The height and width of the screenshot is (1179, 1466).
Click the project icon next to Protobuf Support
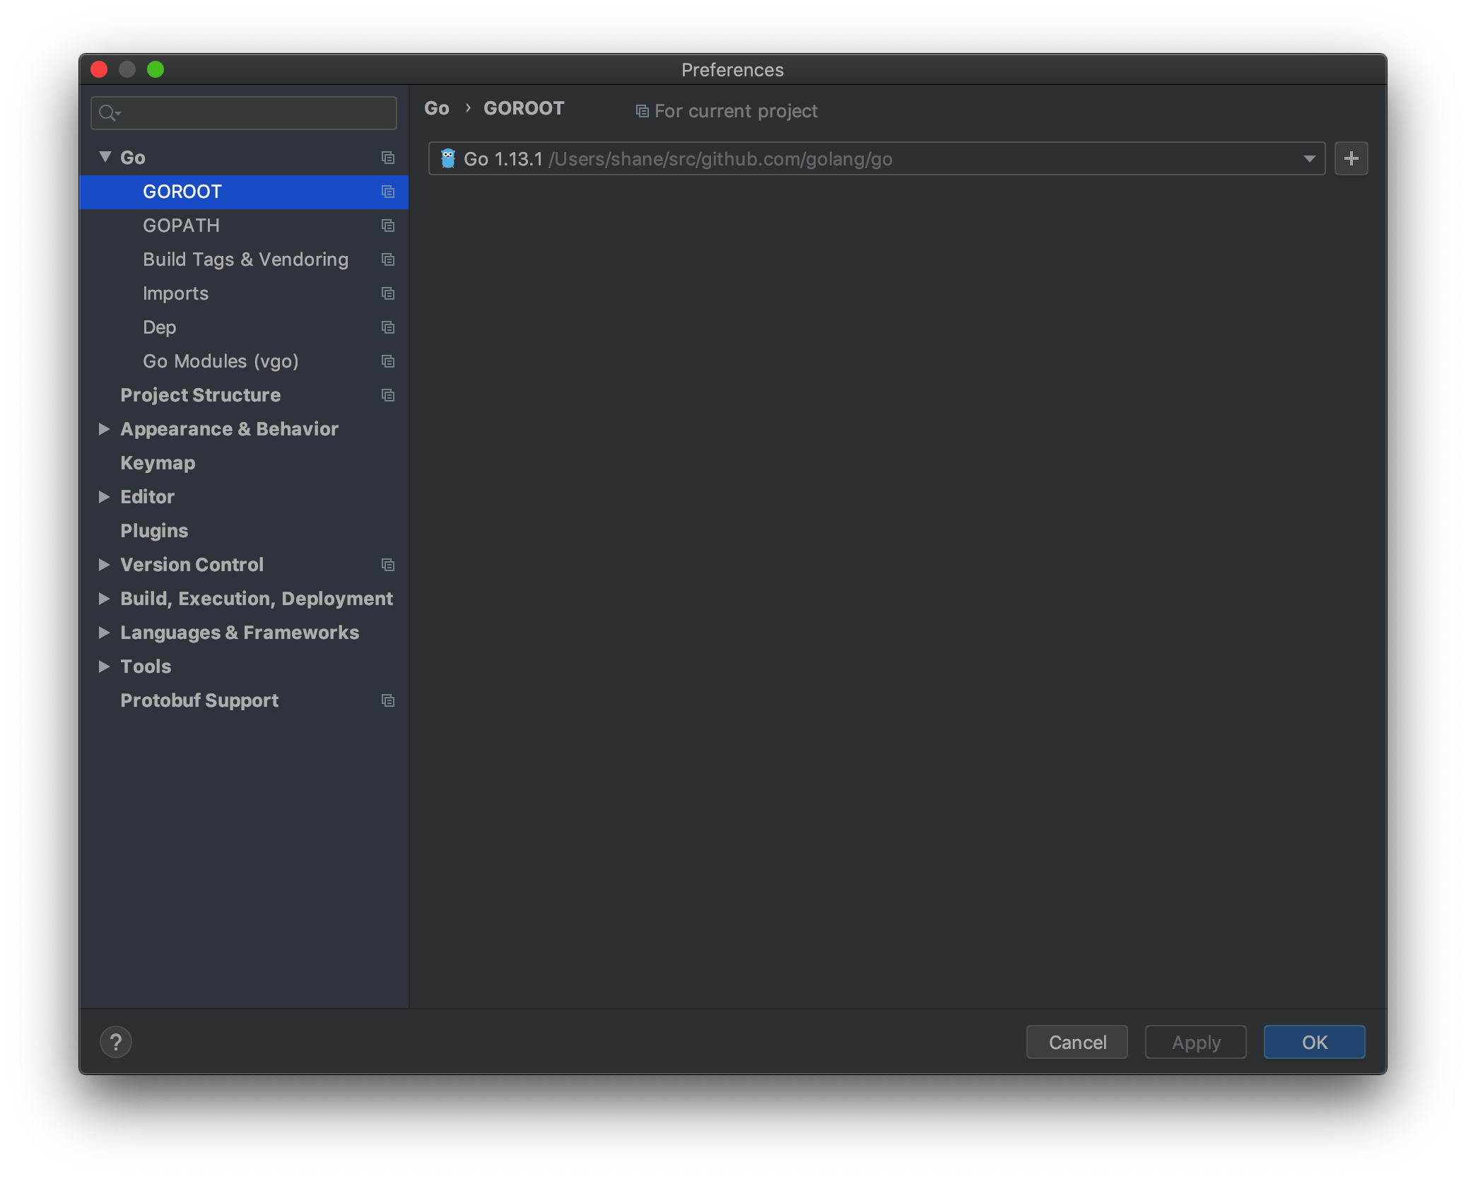[387, 700]
